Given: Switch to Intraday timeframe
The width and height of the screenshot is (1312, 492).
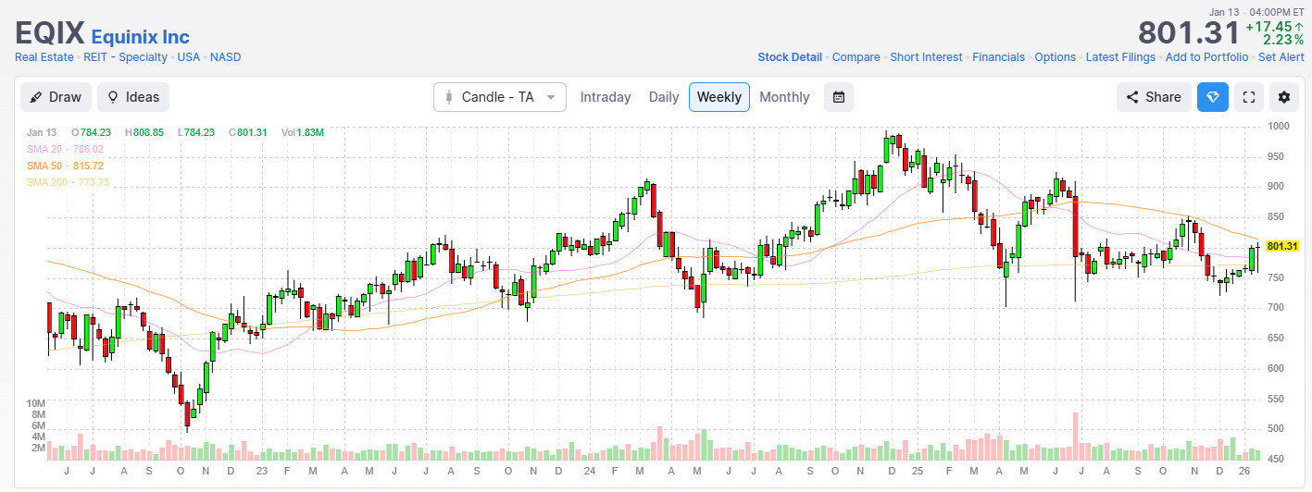Looking at the screenshot, I should (605, 97).
